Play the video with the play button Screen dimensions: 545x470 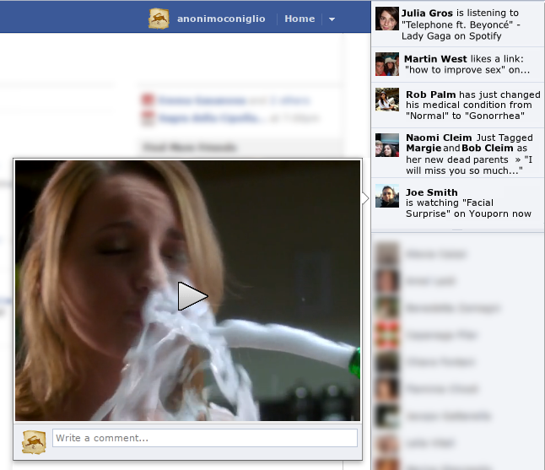[x=193, y=296]
